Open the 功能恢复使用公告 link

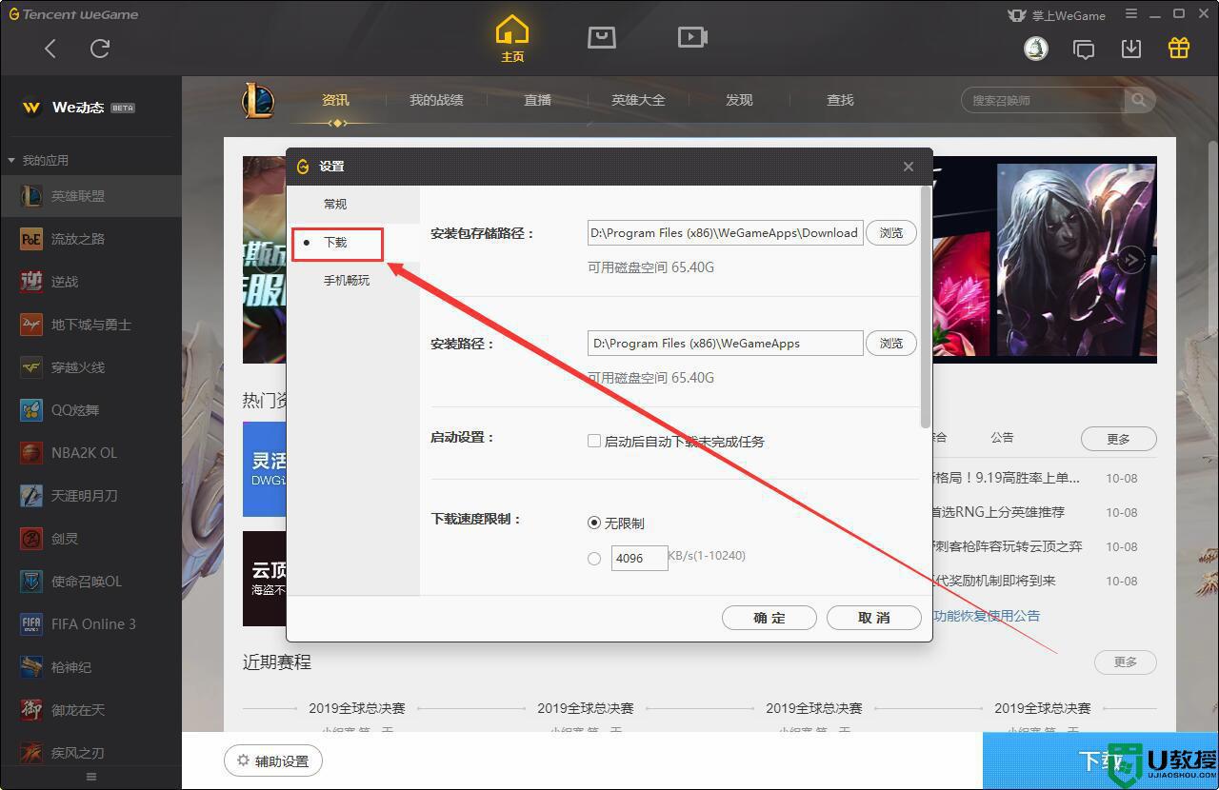click(987, 616)
